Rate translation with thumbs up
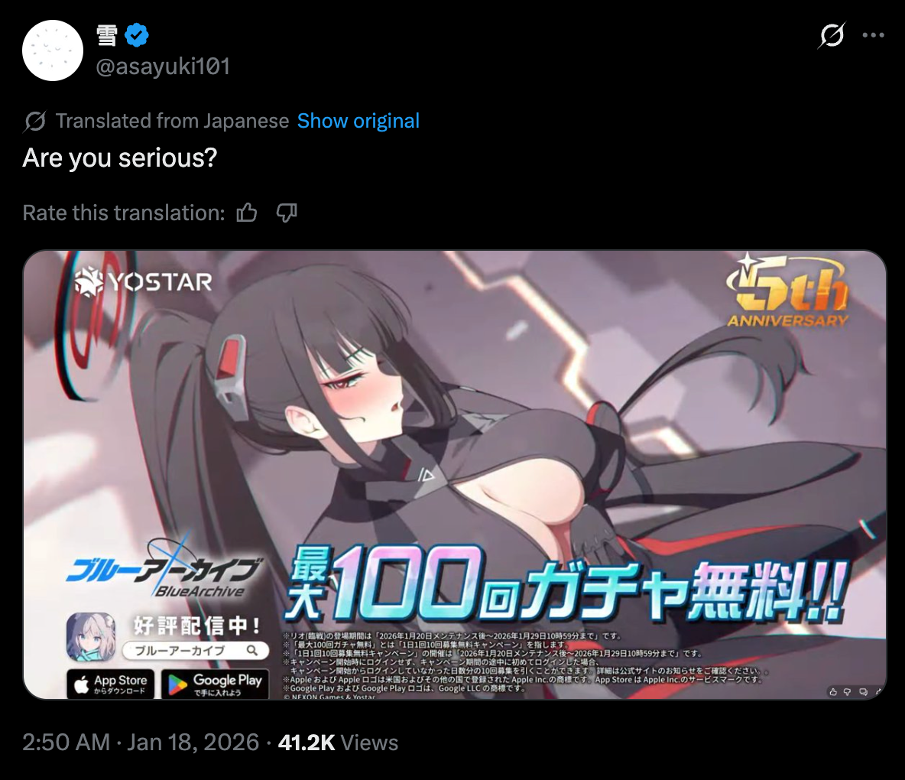The height and width of the screenshot is (780, 905). point(247,213)
